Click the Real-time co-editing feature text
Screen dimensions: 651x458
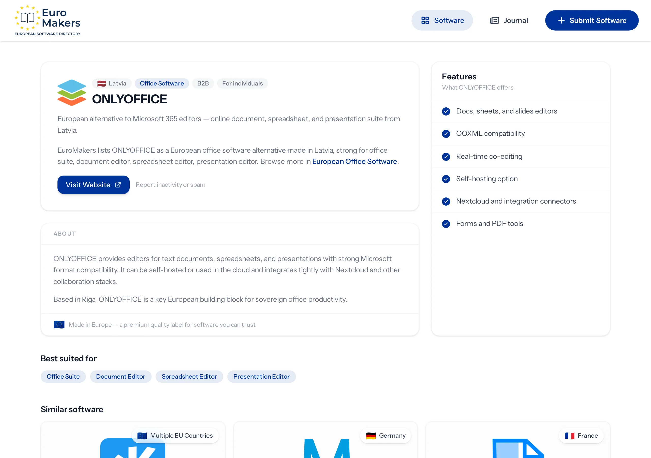(489, 156)
